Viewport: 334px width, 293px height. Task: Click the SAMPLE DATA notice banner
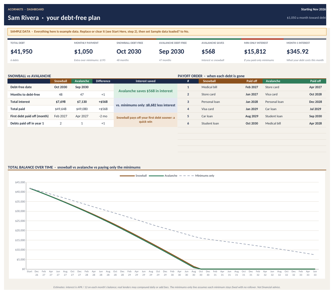167,31
